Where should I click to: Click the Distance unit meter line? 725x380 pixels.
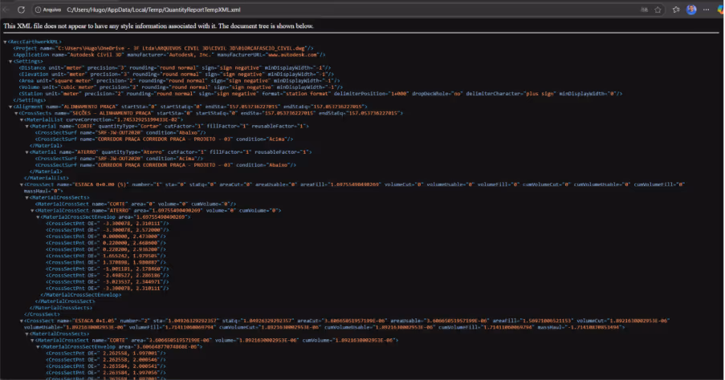pyautogui.click(x=175, y=67)
